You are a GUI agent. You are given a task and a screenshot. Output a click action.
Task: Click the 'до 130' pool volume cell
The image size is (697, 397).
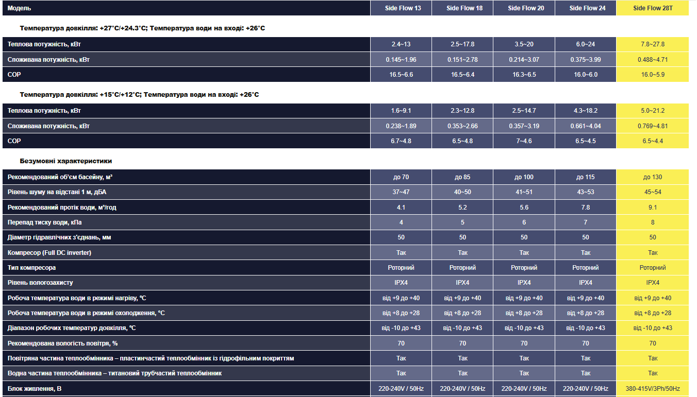pos(652,177)
